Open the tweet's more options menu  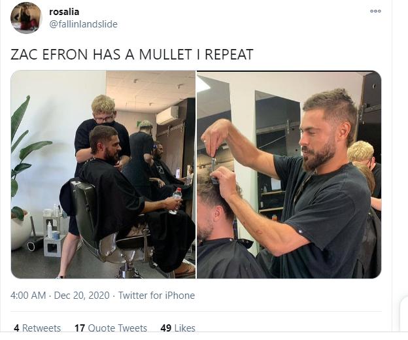[x=375, y=11]
